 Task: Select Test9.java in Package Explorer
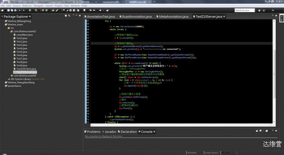pos(21,65)
